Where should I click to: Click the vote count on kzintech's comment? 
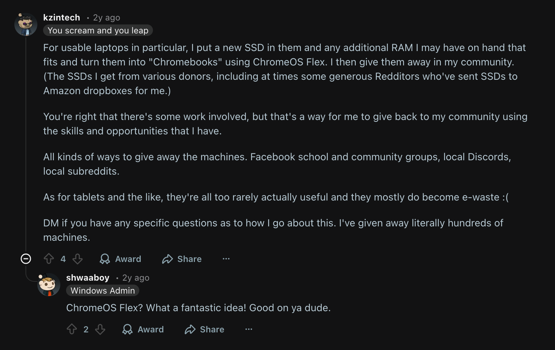tap(63, 259)
